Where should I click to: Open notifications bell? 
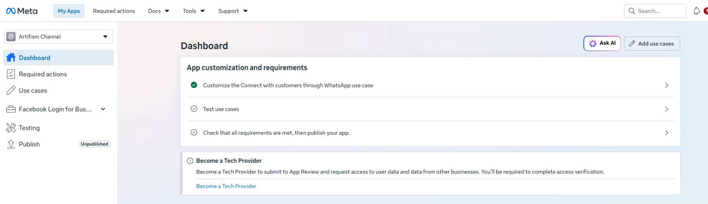pyautogui.click(x=697, y=11)
